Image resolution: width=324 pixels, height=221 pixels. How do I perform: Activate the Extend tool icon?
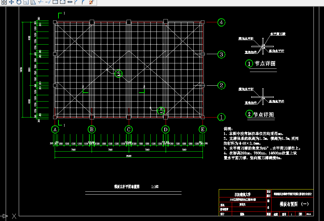click(48, 2)
